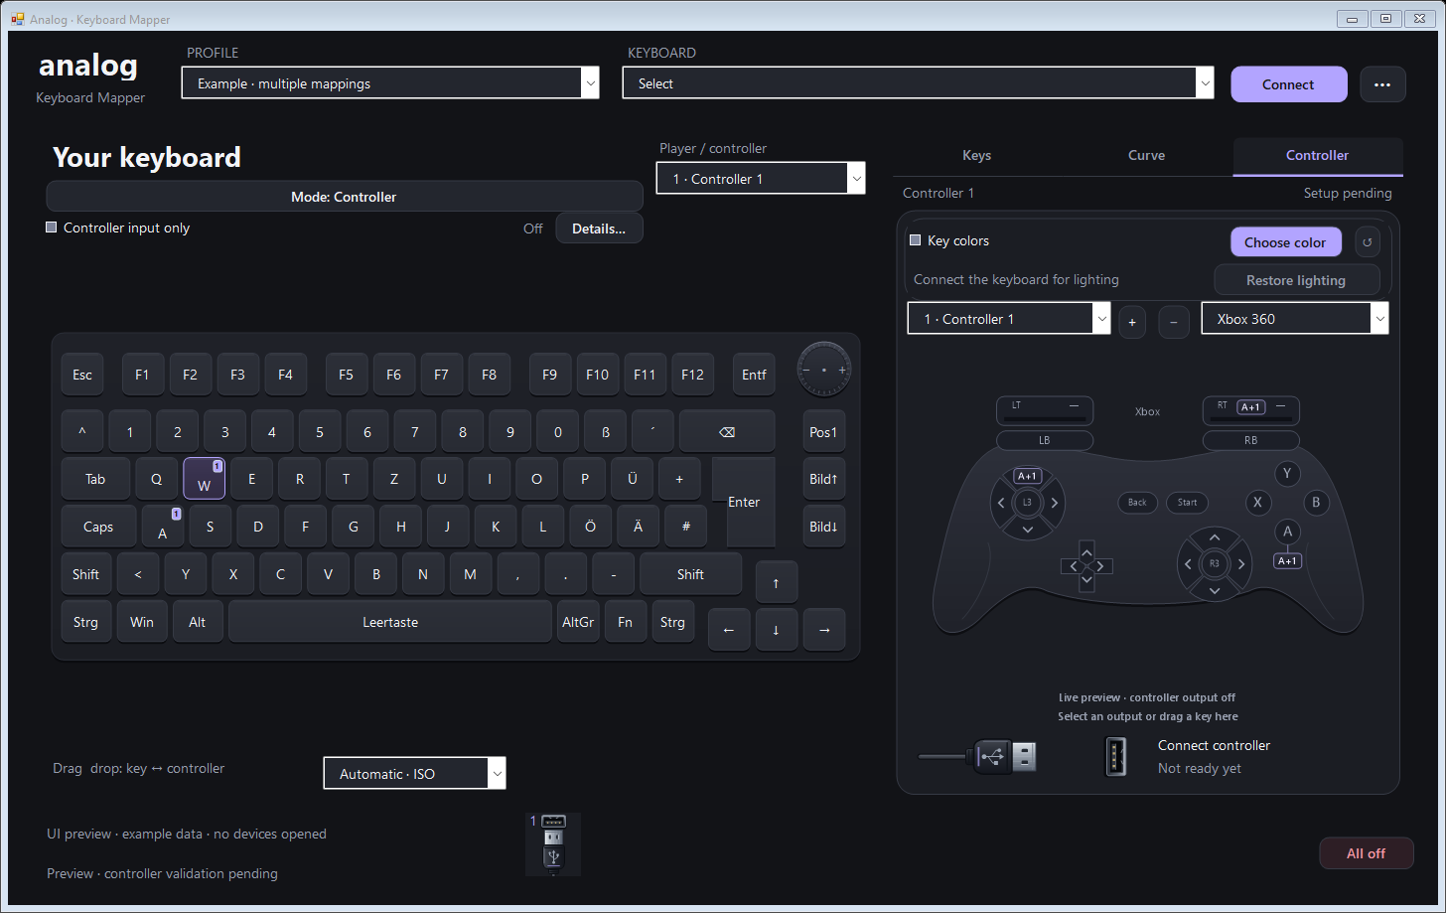
Task: Click the Connect button
Action: pyautogui.click(x=1288, y=84)
